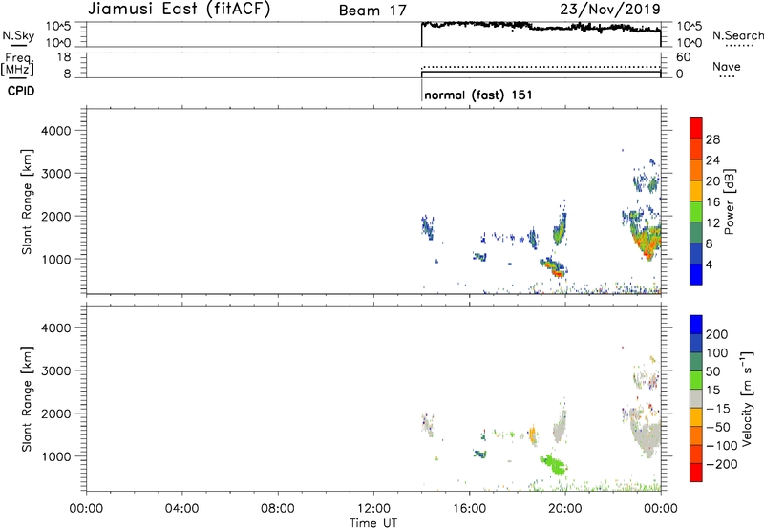Click the Slant Range label of power panel
This screenshot has width=764, height=529.
27,201
